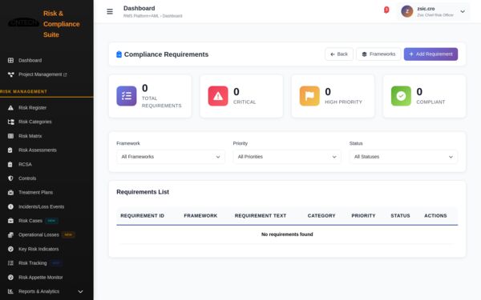This screenshot has height=300, width=481.
Task: Click the Priority column header
Action: (363, 216)
